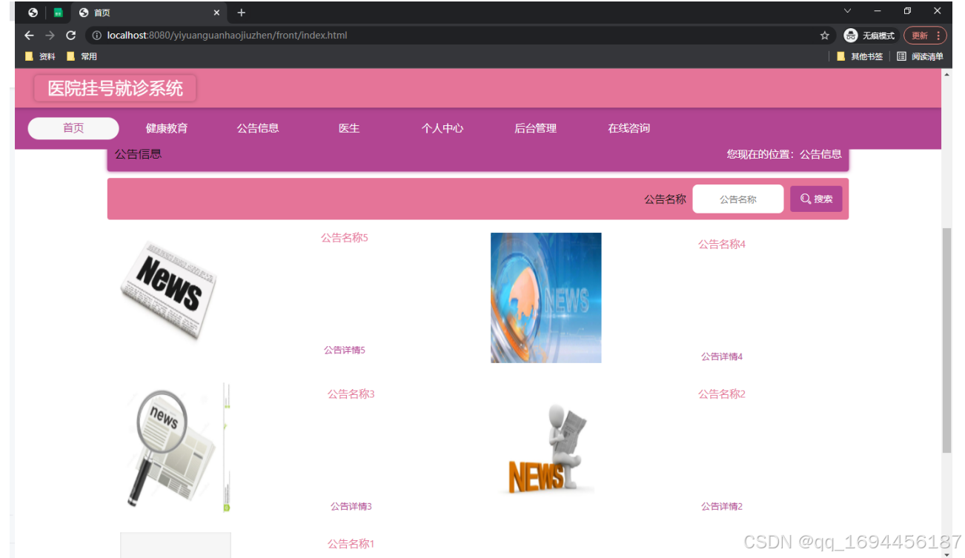Screen dimensions: 965x558
Task: Open the 公告信息 navigation item
Action: (258, 128)
